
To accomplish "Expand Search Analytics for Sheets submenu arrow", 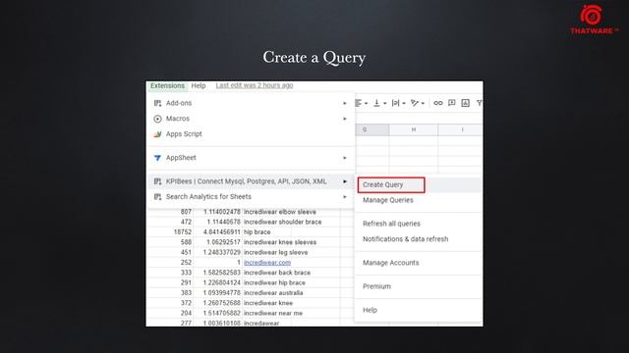I will (345, 197).
